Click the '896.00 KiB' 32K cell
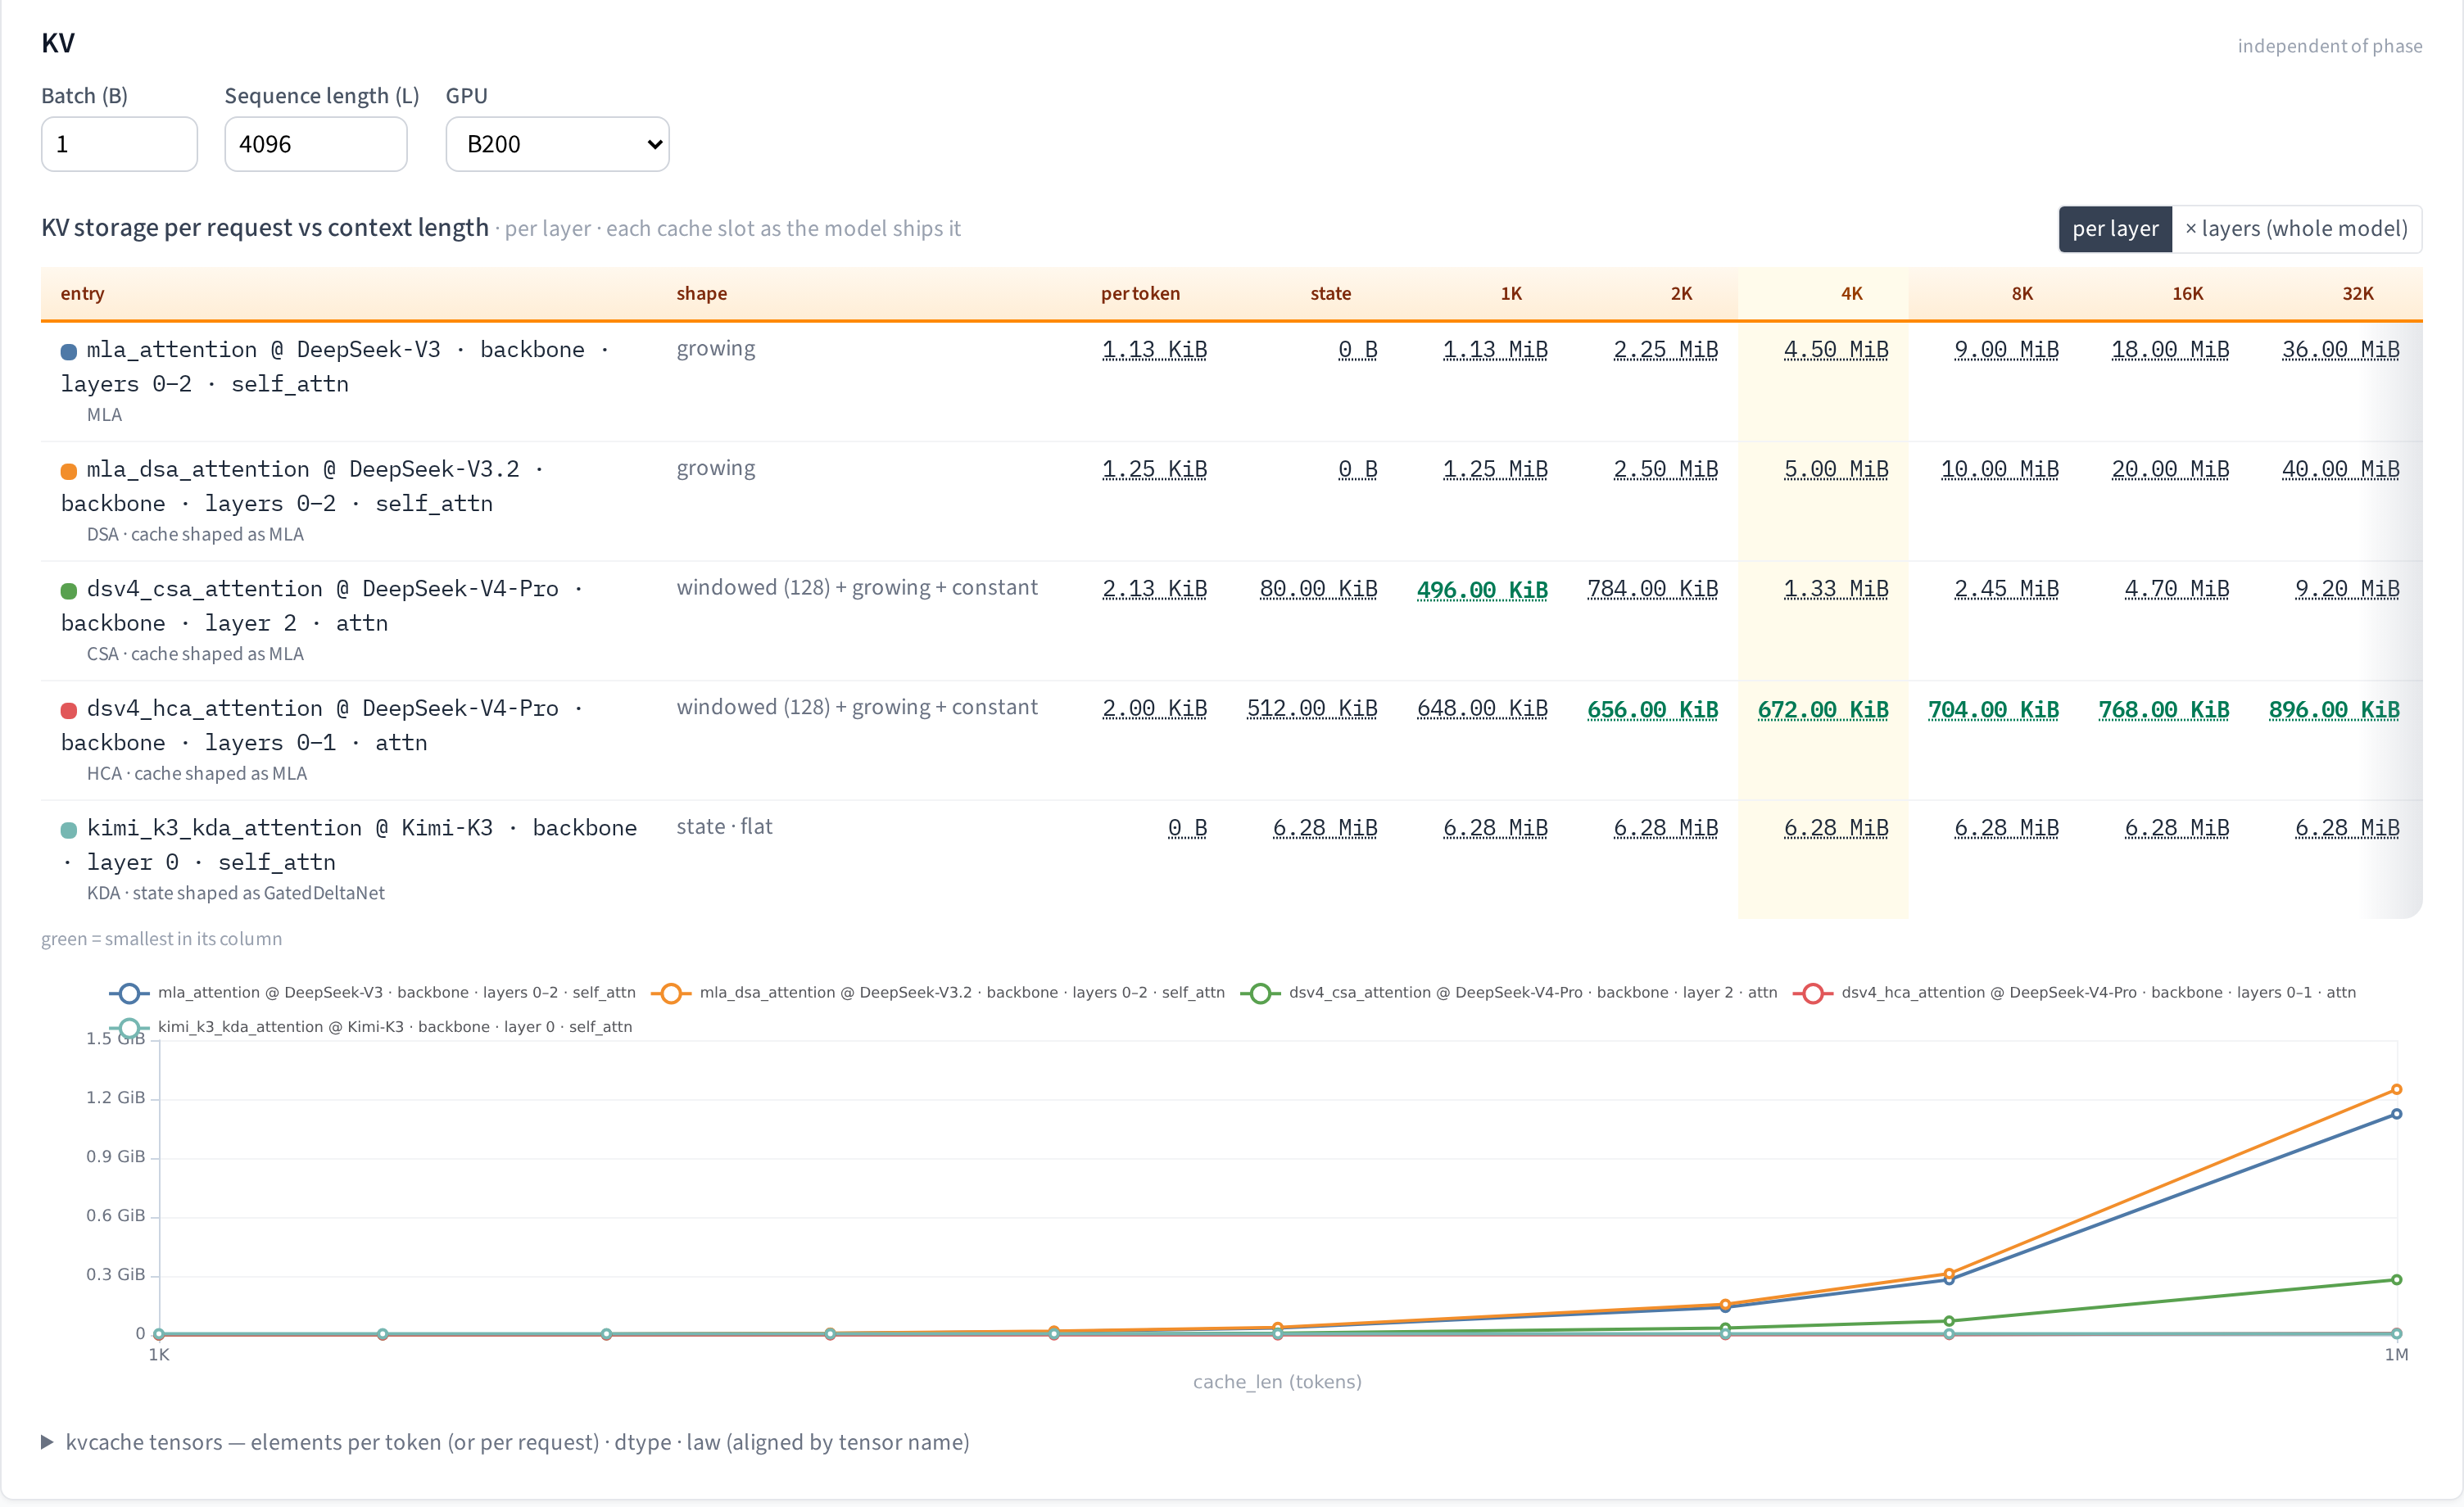The image size is (2464, 1507). pyautogui.click(x=2333, y=710)
